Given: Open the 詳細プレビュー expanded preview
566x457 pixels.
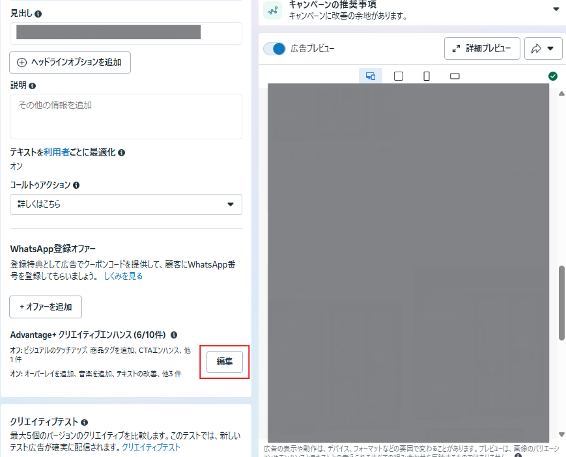Looking at the screenshot, I should [482, 49].
